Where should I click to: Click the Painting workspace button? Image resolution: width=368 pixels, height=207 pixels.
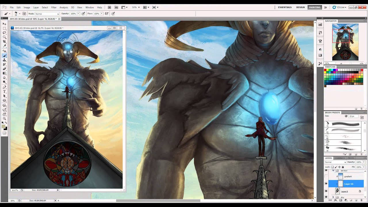315,7
